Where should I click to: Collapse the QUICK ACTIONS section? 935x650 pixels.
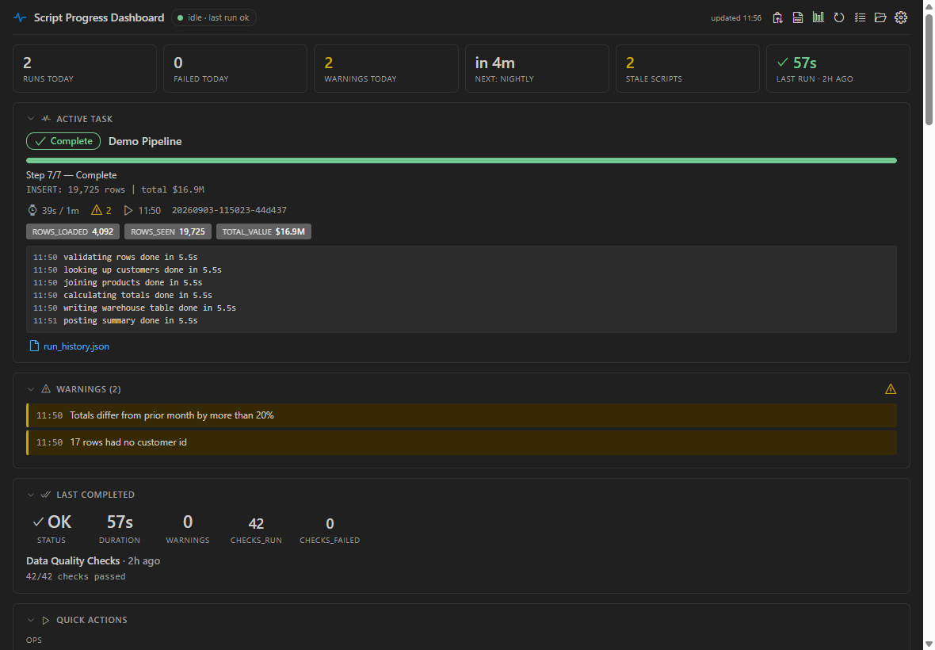click(x=31, y=620)
